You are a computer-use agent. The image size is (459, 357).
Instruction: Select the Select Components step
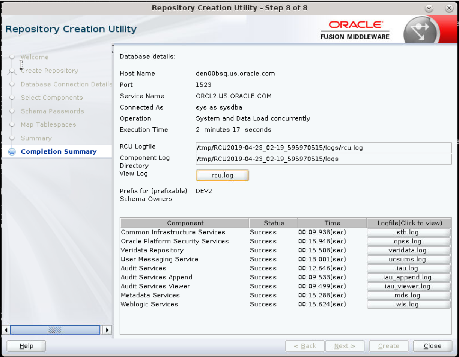coord(52,97)
